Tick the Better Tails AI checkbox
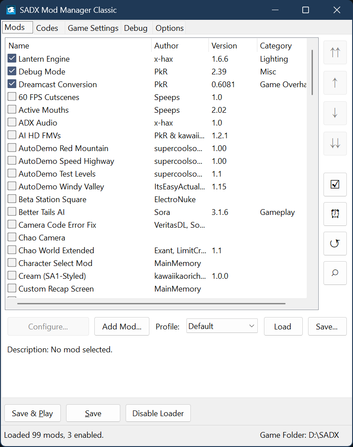The height and width of the screenshot is (447, 353). pyautogui.click(x=12, y=212)
